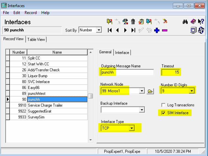208x156 pixels.
Task: Open the Edit menu
Action: click(x=17, y=12)
